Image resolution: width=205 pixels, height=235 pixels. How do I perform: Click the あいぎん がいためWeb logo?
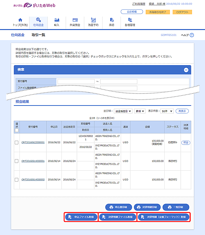click(x=34, y=5)
